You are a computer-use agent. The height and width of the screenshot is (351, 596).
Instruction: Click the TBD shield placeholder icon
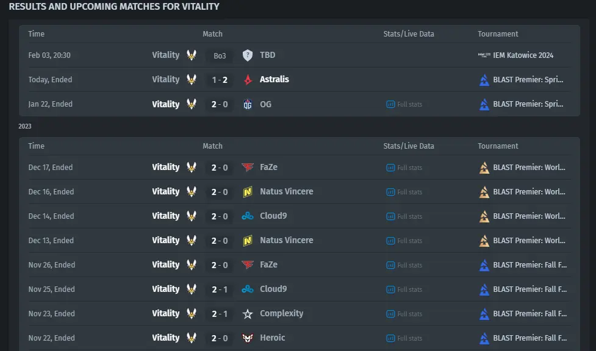pos(248,55)
